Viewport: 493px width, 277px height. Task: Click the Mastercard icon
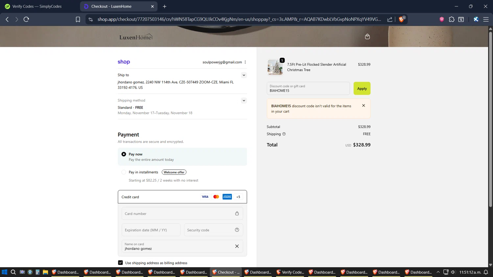pyautogui.click(x=216, y=197)
